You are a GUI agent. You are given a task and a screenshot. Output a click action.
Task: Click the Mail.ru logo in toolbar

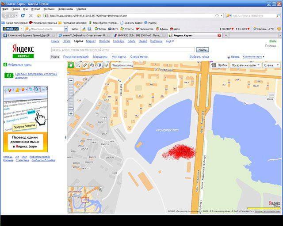pos(11,29)
